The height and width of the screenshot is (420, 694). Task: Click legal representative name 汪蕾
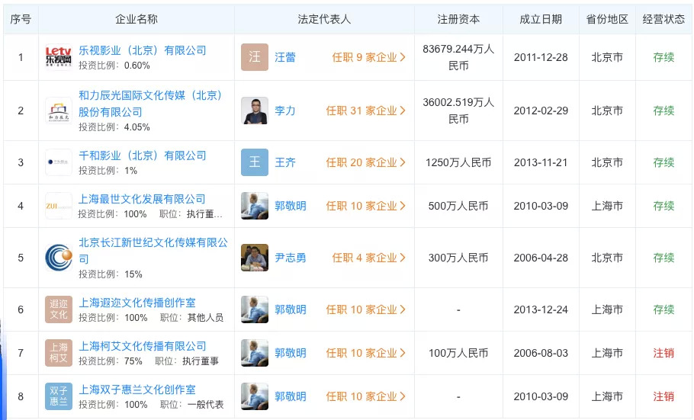click(285, 57)
